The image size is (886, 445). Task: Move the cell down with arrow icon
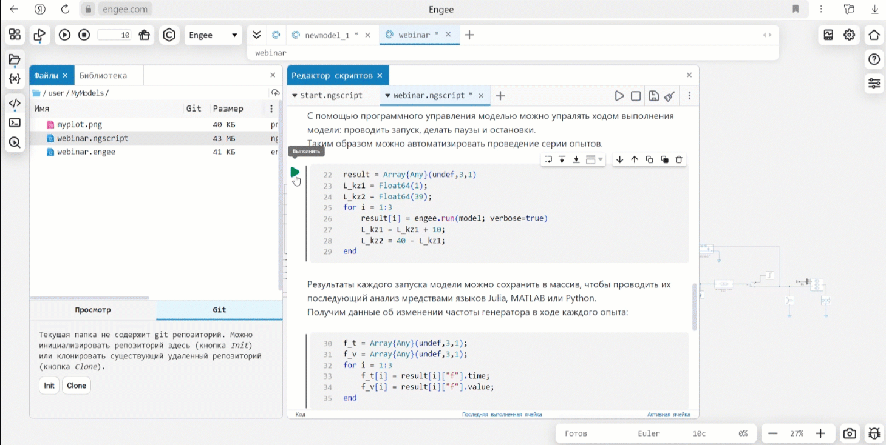coord(619,160)
